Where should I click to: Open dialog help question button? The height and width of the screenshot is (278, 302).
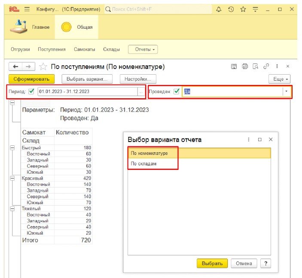click(265, 263)
